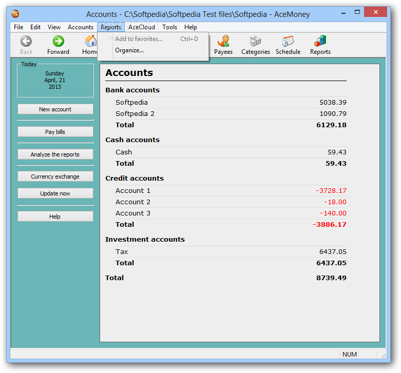Close the open Reports menu
The width and height of the screenshot is (401, 373).
(x=111, y=27)
